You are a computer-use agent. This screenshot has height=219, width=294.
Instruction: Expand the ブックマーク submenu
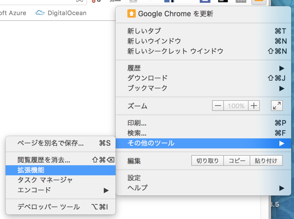click(203, 88)
